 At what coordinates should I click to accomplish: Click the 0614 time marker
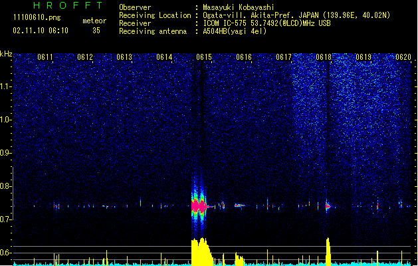pos(164,57)
